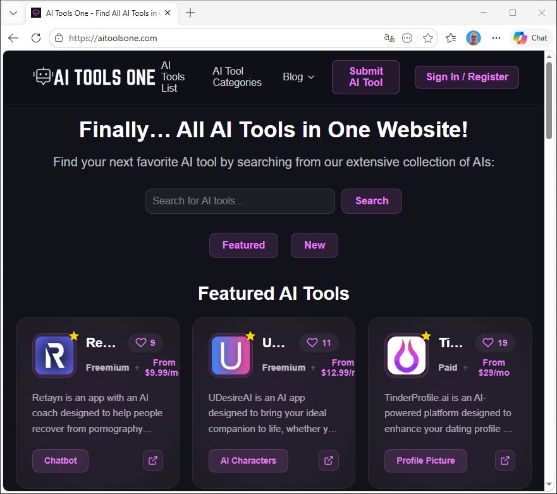Open Copilot Chat in the toolbar
557x494 pixels.
pos(530,38)
